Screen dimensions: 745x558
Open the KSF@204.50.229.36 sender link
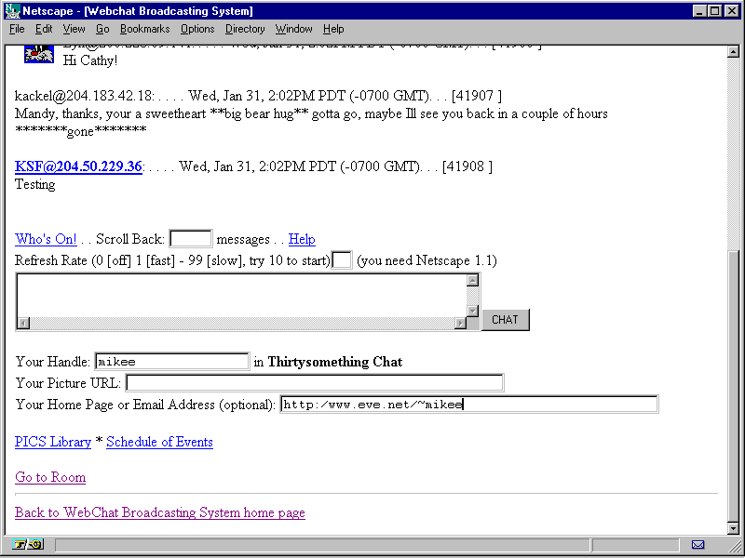[78, 166]
